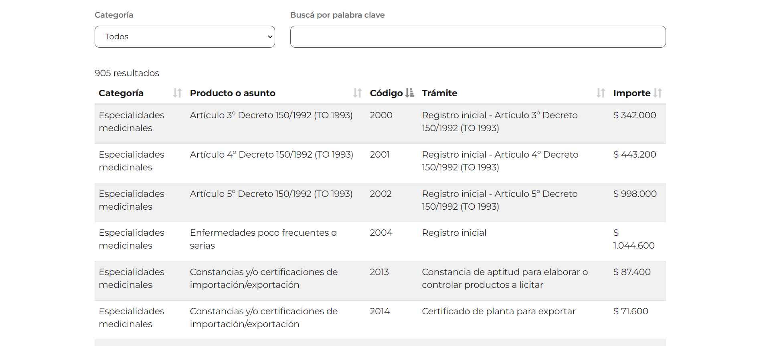Click the Importe sort arrows icon
Image resolution: width=759 pixels, height=346 pixels.
[x=658, y=93]
